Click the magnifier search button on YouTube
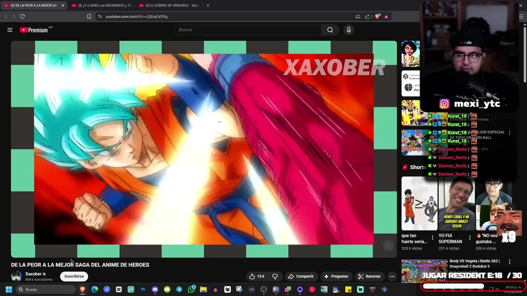This screenshot has width=527, height=296. coord(330,30)
